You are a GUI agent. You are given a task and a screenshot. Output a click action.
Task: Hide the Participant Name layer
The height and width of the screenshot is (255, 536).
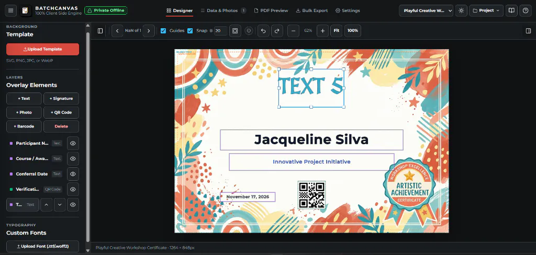[x=73, y=143]
